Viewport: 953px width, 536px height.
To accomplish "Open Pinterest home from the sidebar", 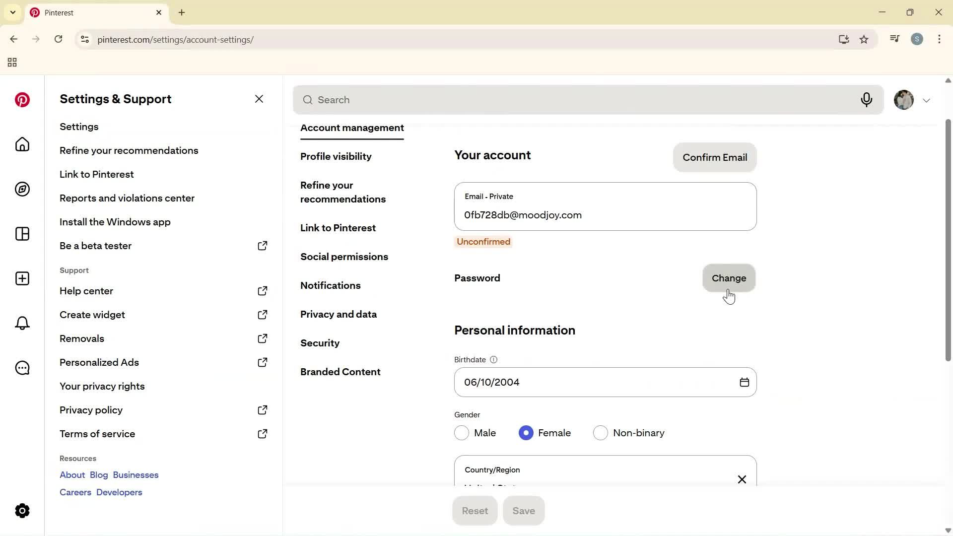I will [22, 144].
